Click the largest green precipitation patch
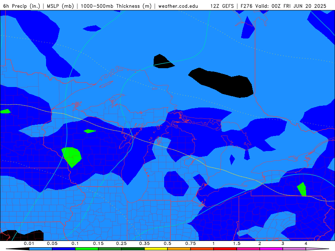 click(72, 157)
